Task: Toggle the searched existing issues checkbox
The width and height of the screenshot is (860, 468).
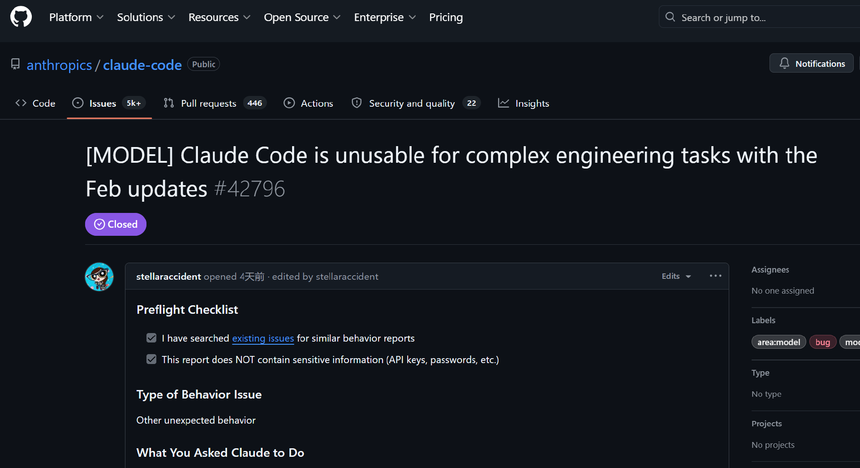Action: [151, 338]
